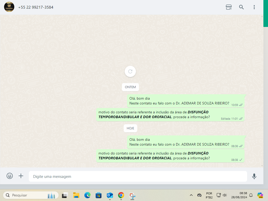
Task: Load older messages with the refresh button
Action: click(x=130, y=71)
